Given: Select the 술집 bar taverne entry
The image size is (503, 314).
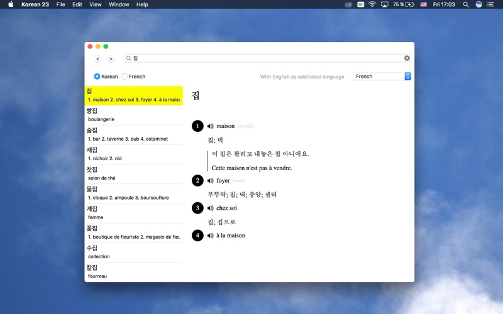Looking at the screenshot, I should (x=134, y=134).
